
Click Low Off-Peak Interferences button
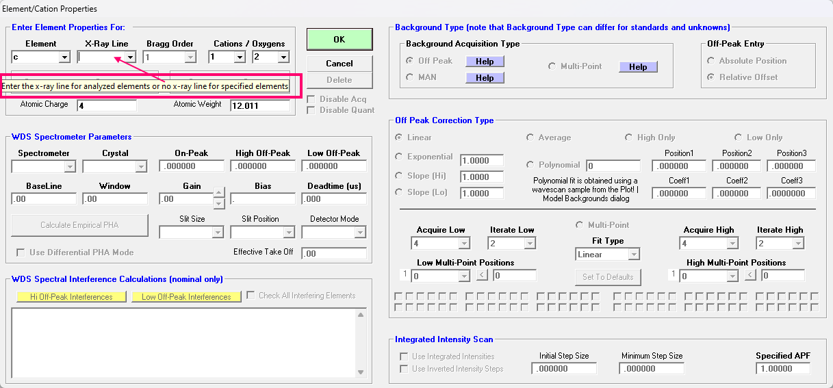click(186, 297)
